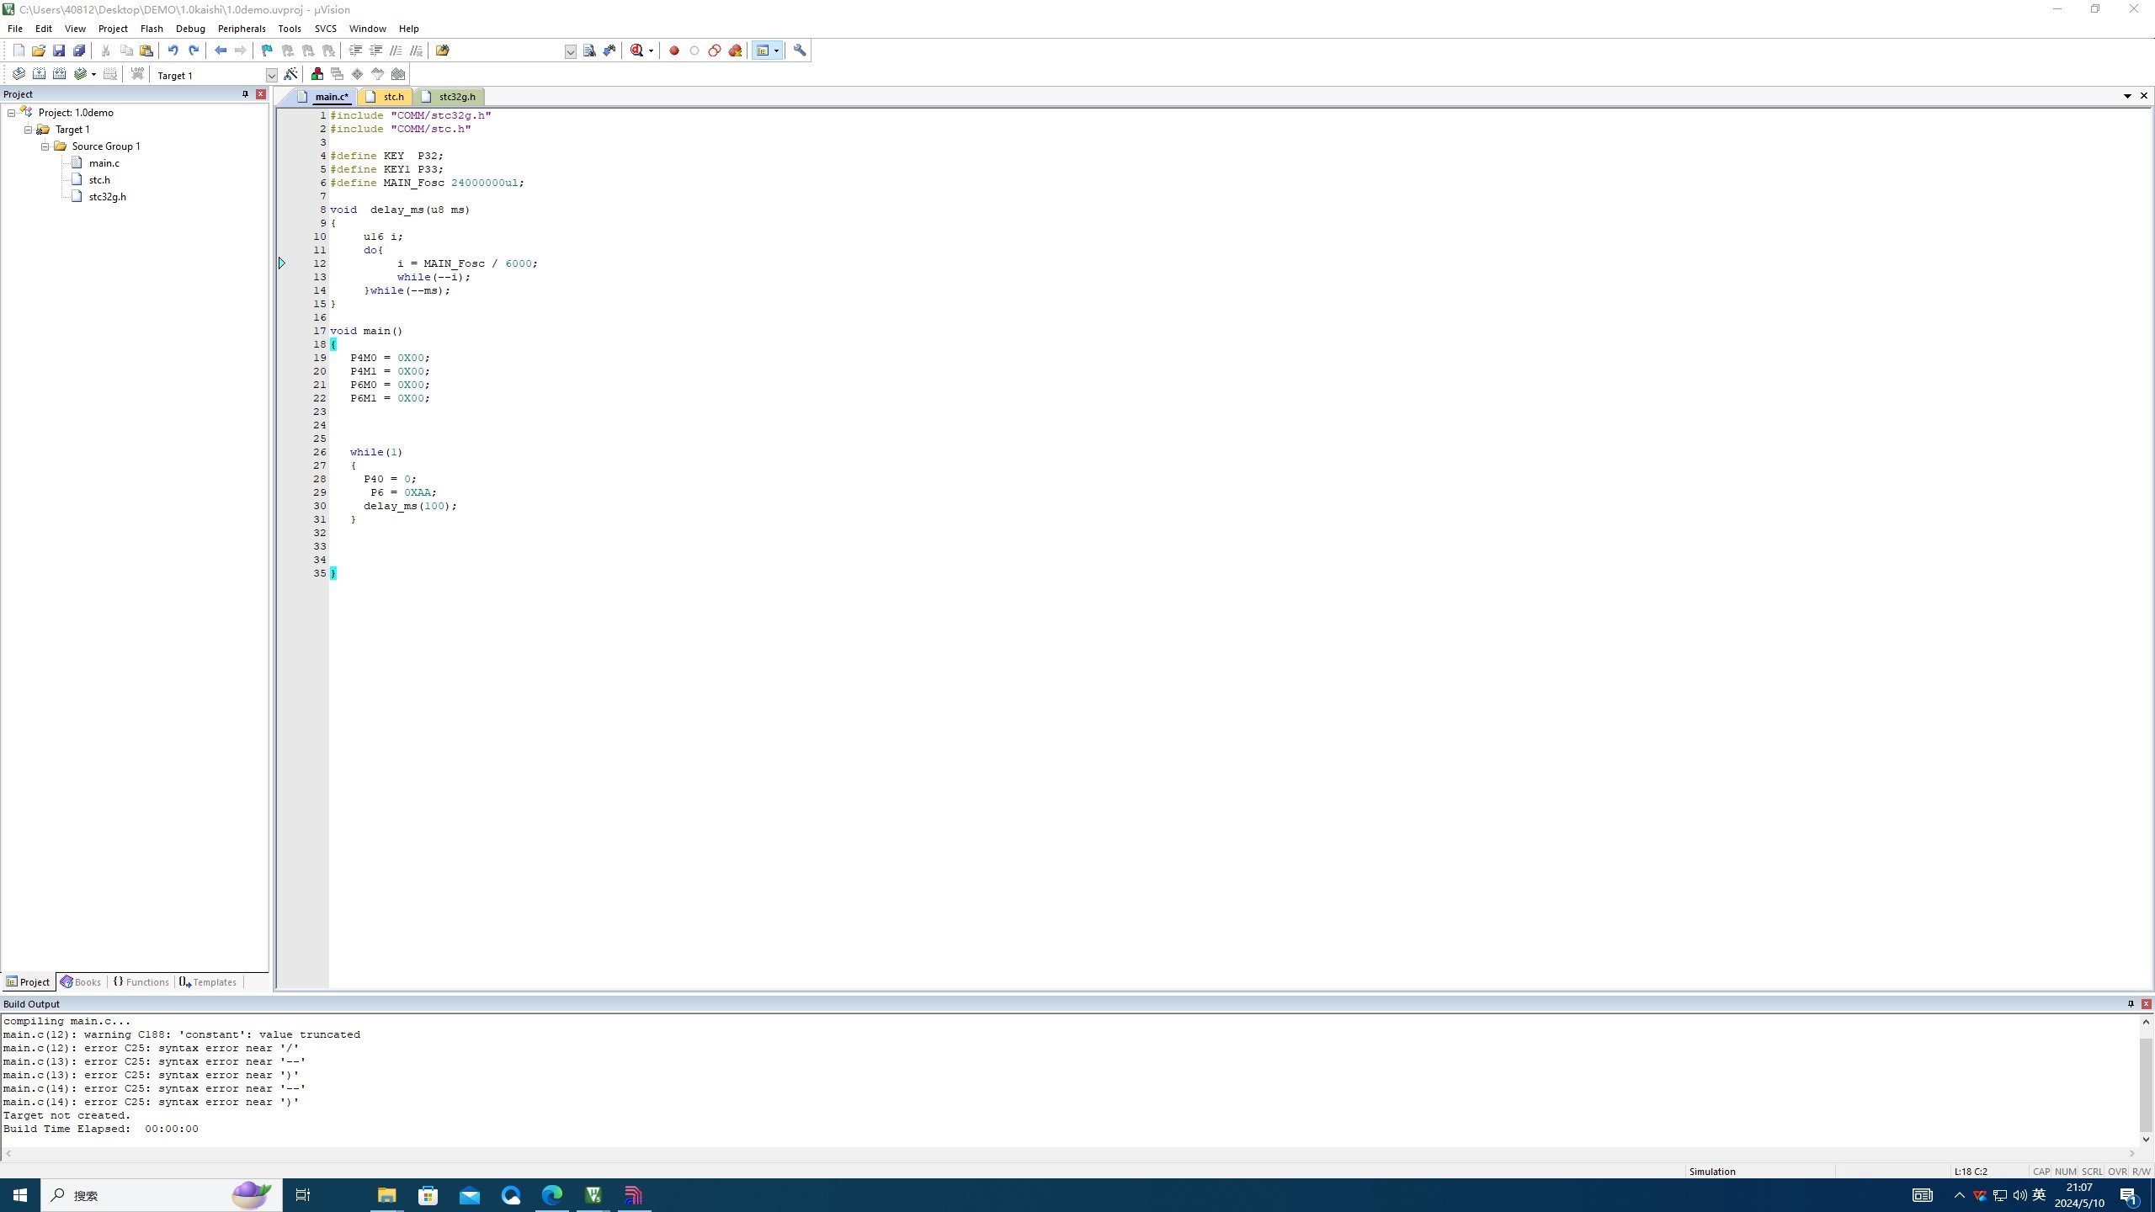This screenshot has height=1212, width=2155.
Task: Click the New file icon
Action: pos(19,50)
